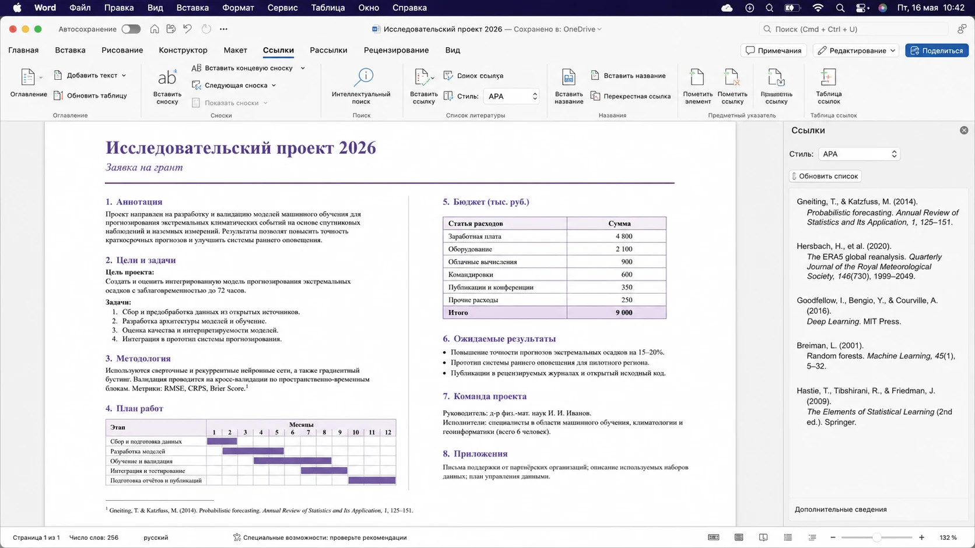Click the Поделиться button

click(937, 51)
